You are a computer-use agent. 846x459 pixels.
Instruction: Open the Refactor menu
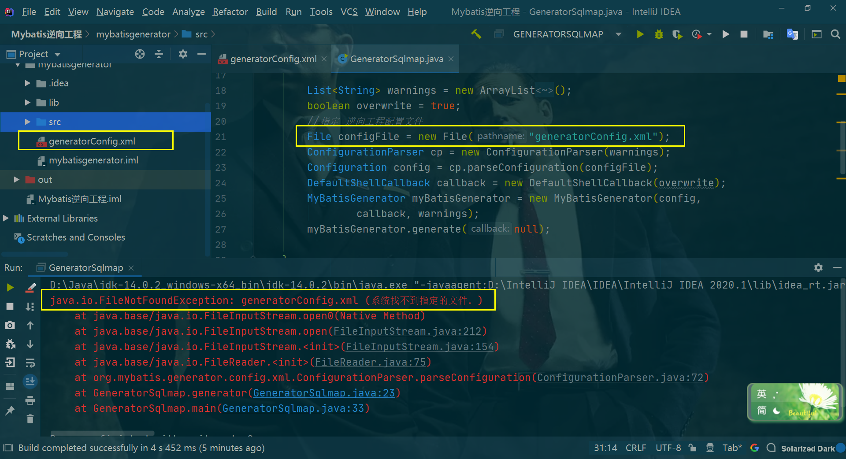[x=230, y=12]
